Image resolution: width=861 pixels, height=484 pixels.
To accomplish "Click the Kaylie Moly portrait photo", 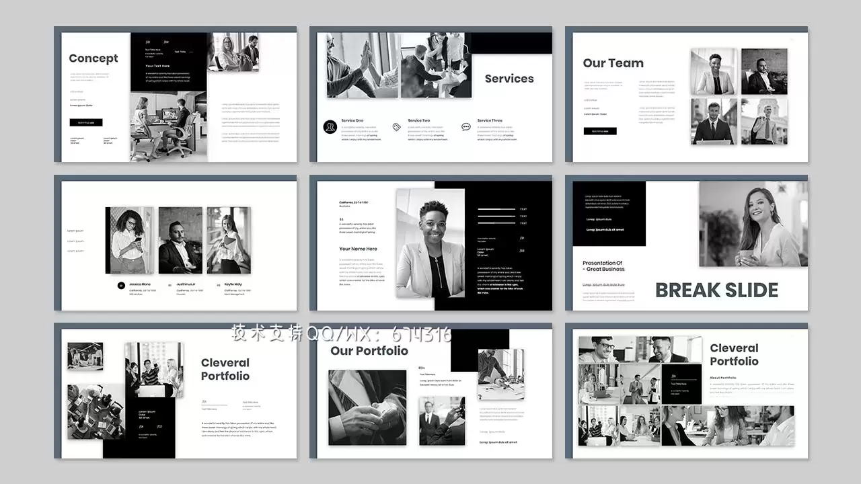I will point(229,240).
